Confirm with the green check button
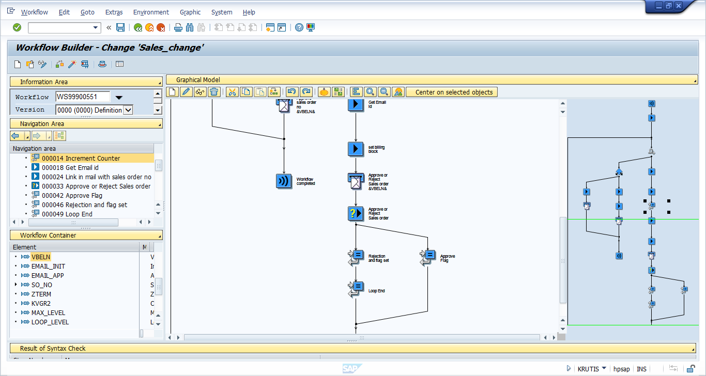Viewport: 706px width, 376px height. click(16, 27)
